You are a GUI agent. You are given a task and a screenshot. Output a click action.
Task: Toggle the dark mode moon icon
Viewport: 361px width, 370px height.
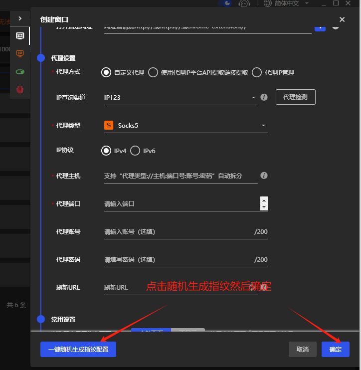[x=227, y=3]
